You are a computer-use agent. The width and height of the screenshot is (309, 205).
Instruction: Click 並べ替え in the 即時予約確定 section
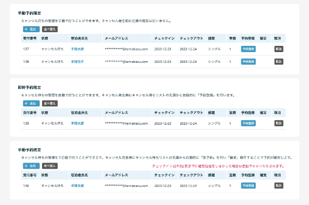(50, 104)
